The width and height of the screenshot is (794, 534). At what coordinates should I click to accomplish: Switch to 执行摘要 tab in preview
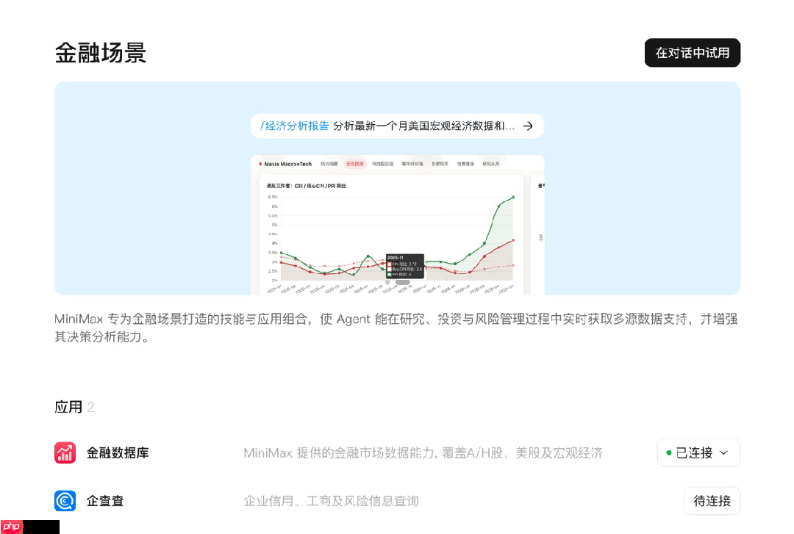pos(329,164)
